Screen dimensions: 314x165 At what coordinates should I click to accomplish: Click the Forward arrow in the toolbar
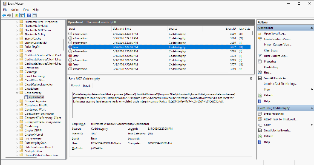pos(9,15)
